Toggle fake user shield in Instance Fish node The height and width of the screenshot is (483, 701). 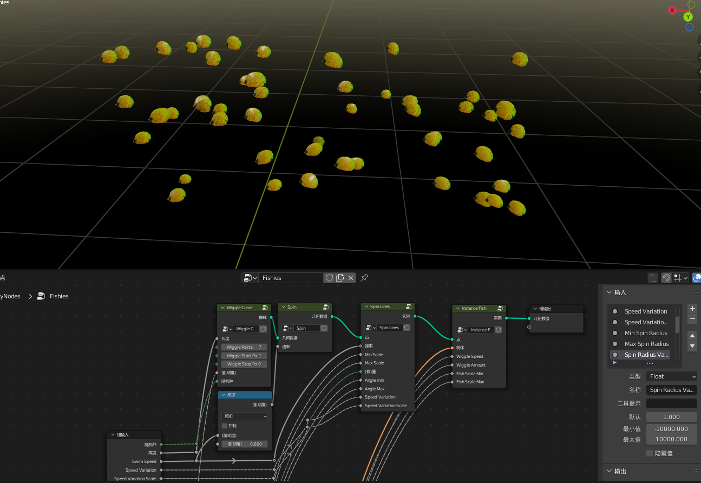498,330
